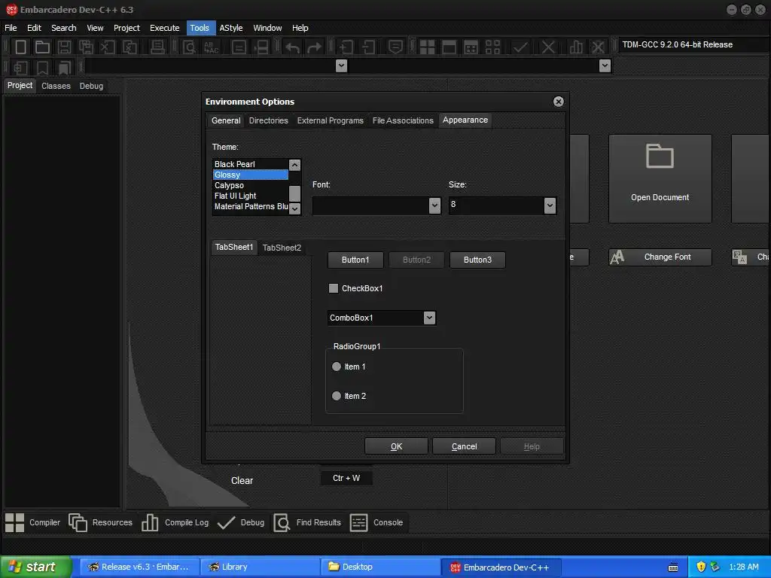Click the Print toolbar icon

point(157,47)
